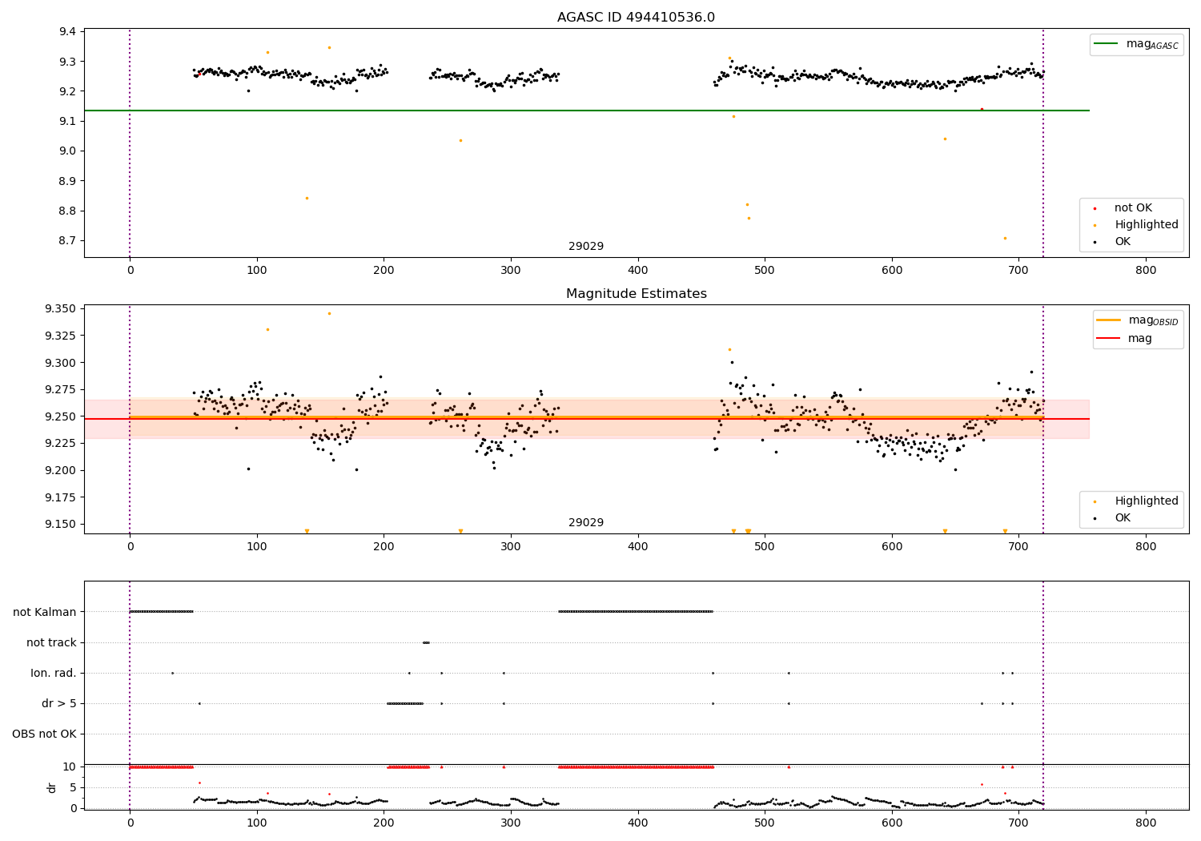Click the green line swatch in mag AGASC legend

pyautogui.click(x=1106, y=44)
